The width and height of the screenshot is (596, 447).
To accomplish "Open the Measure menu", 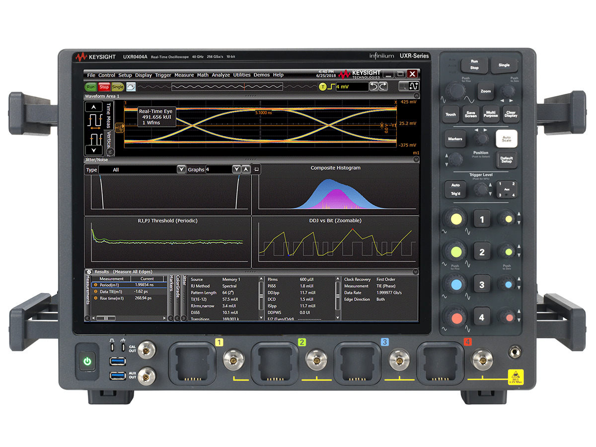I will [184, 75].
